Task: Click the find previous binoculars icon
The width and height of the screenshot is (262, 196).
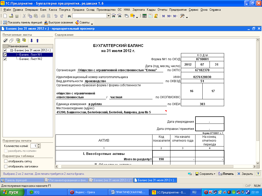Action: click(119, 16)
